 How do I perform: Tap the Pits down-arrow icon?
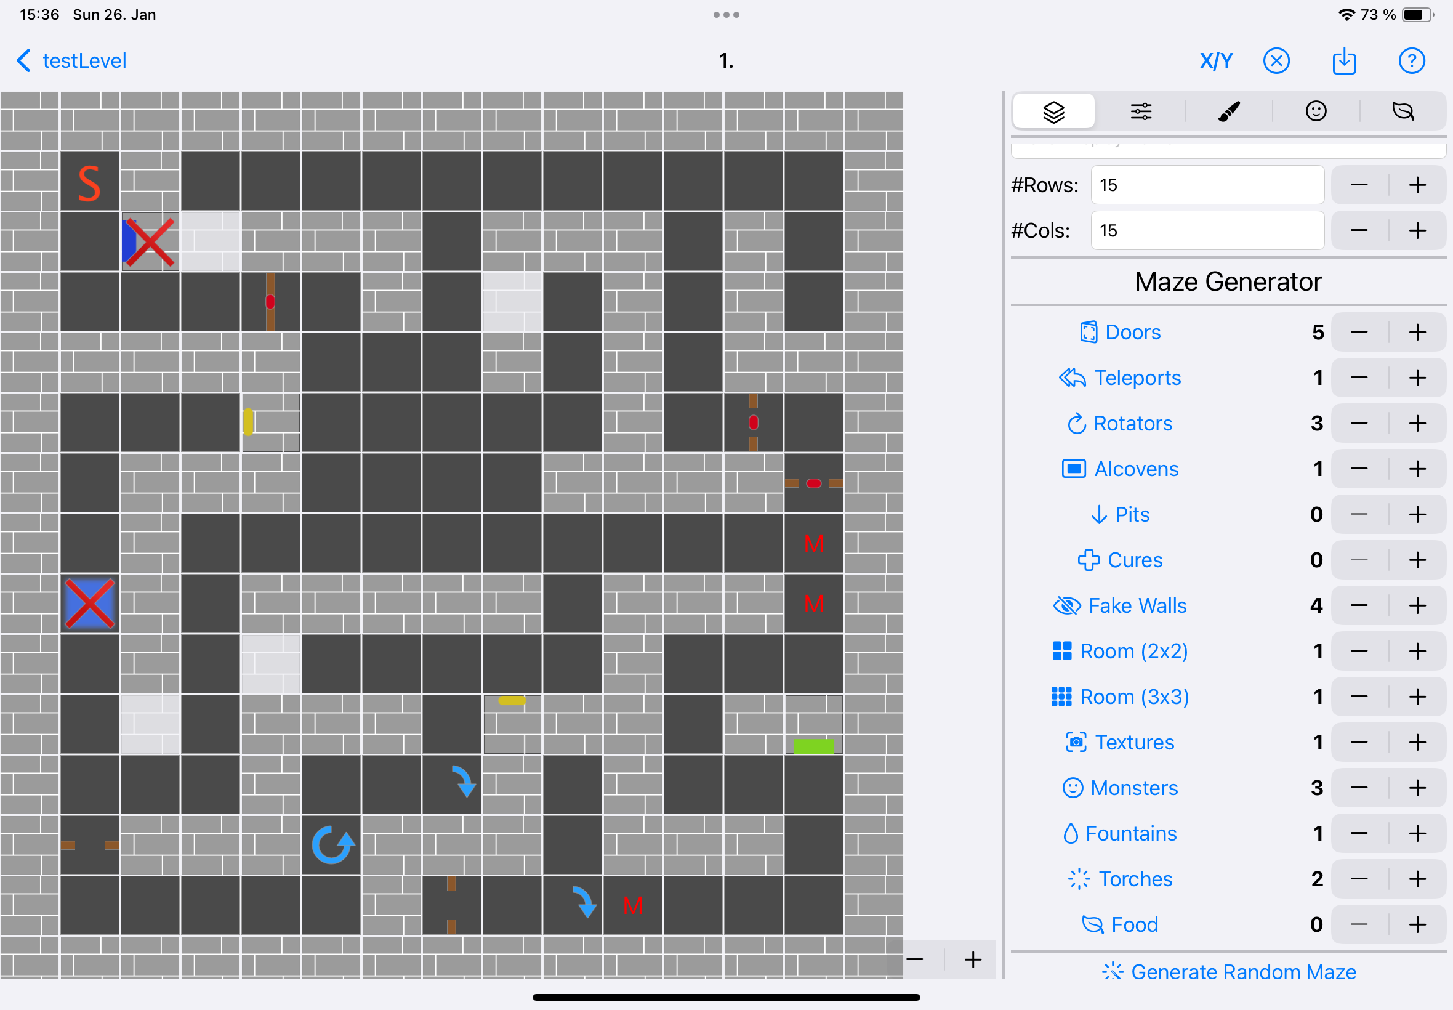point(1100,514)
